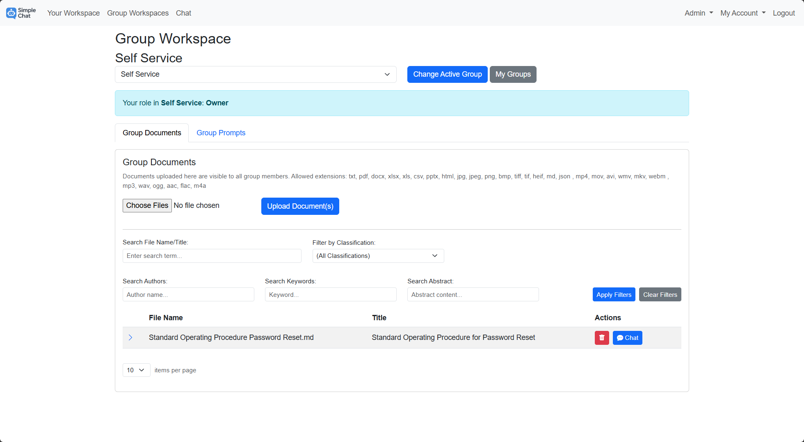The width and height of the screenshot is (804, 442).
Task: Open the Filter by Classification dropdown
Action: tap(377, 255)
